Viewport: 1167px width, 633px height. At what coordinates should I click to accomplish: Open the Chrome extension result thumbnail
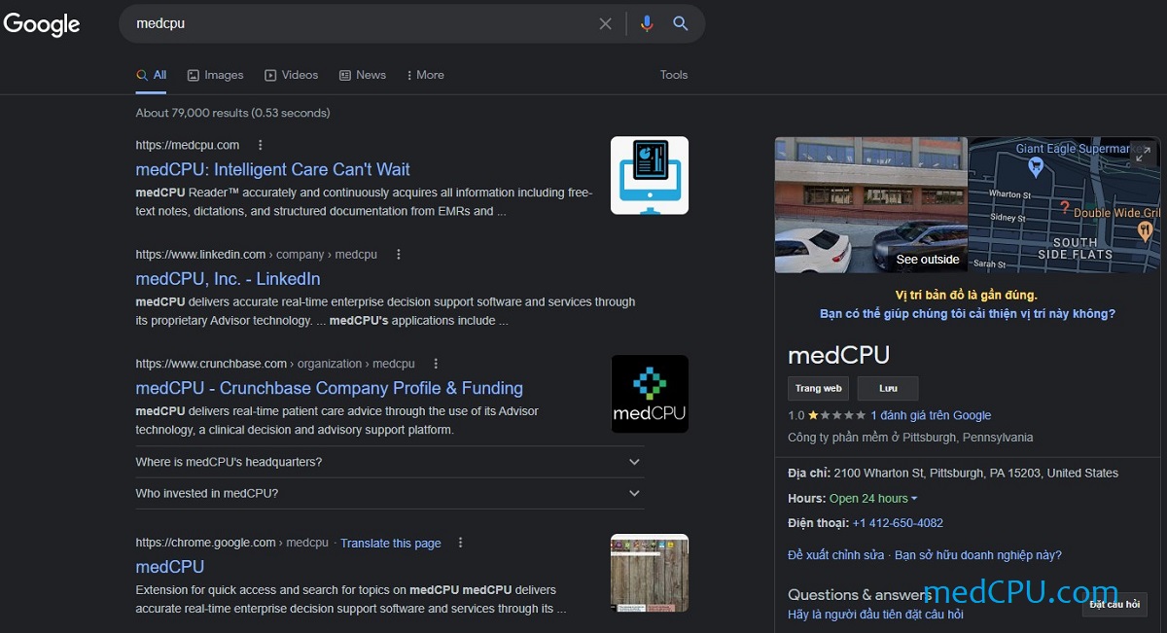coord(650,573)
